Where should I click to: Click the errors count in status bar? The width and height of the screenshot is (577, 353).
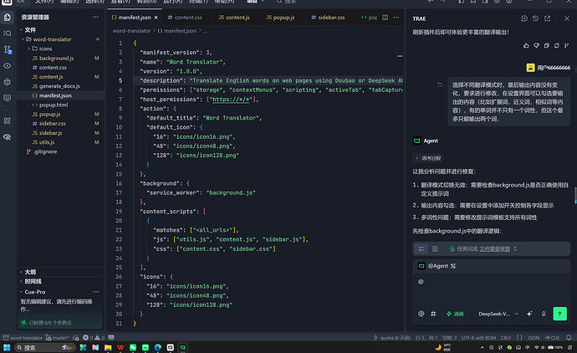point(88,338)
